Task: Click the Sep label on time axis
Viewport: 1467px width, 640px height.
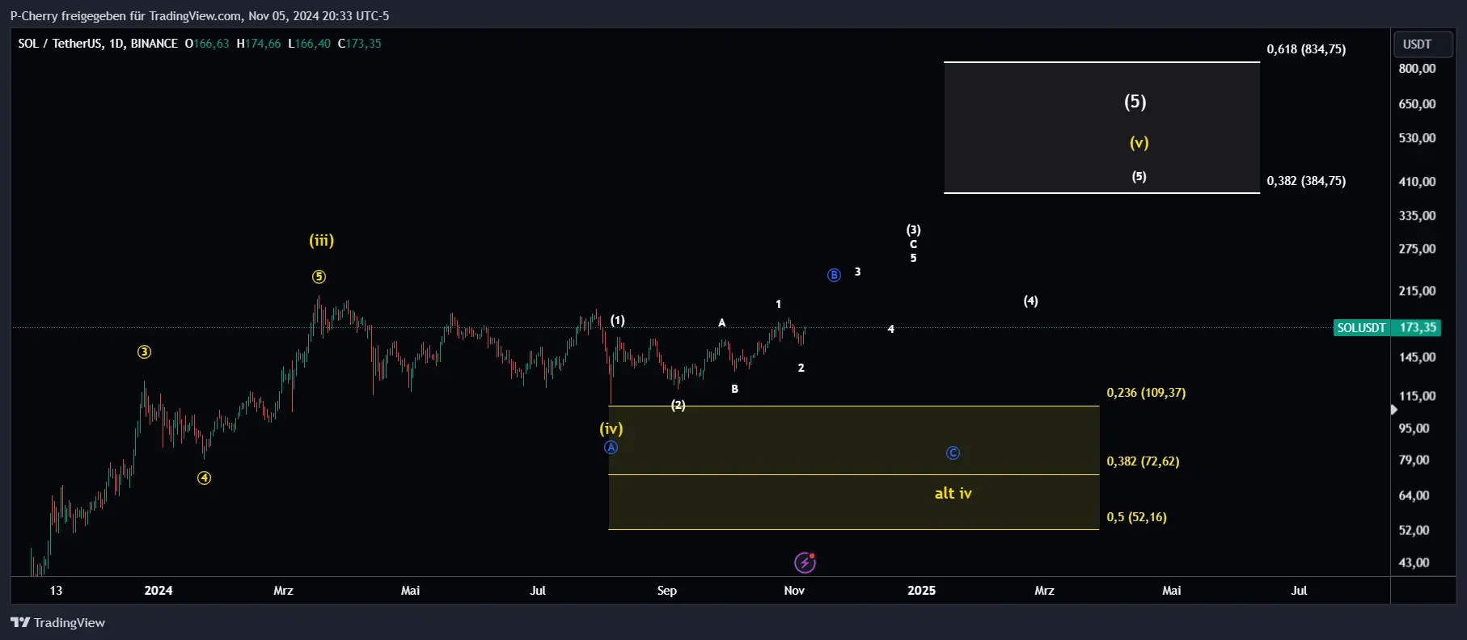Action: 667,591
